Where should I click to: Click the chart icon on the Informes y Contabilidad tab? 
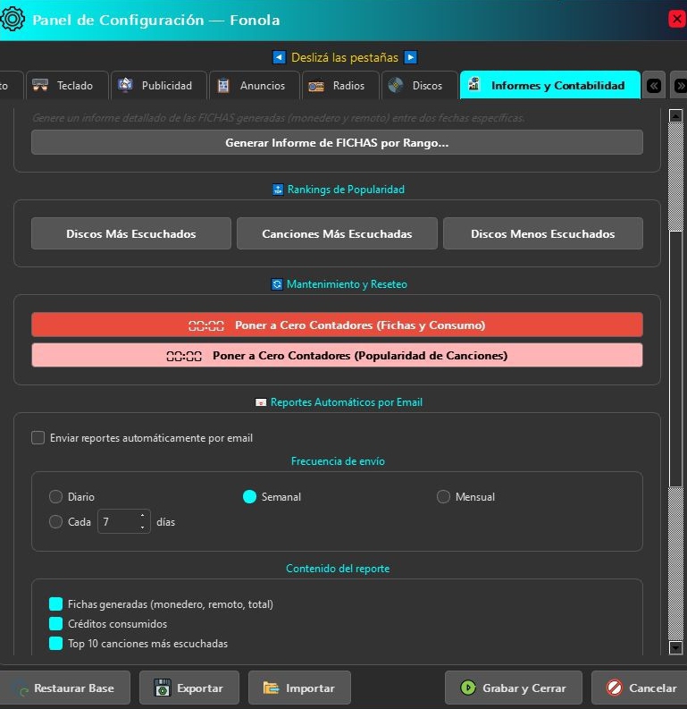click(x=473, y=84)
